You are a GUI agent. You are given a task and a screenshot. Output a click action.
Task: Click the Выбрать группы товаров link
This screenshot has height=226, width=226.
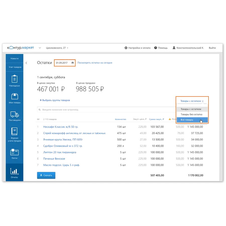[x=54, y=100]
